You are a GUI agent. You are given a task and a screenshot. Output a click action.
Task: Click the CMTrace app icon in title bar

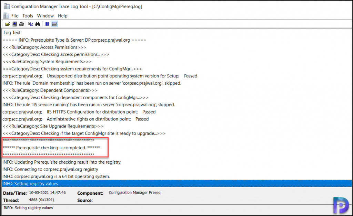(7, 6)
